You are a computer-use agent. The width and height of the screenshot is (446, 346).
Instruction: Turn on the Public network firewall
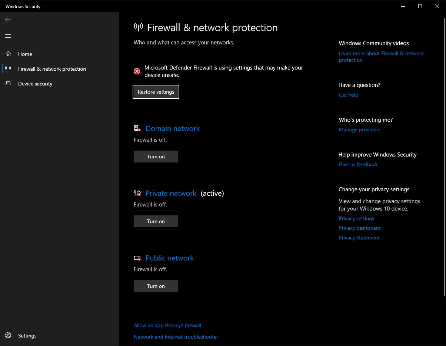pyautogui.click(x=156, y=286)
